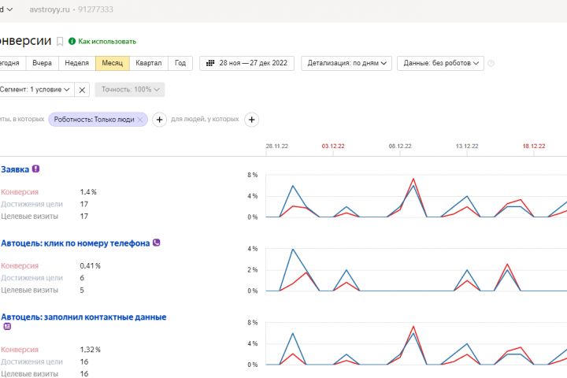Choose the 'Квартал' period
The height and width of the screenshot is (378, 567).
tap(149, 64)
